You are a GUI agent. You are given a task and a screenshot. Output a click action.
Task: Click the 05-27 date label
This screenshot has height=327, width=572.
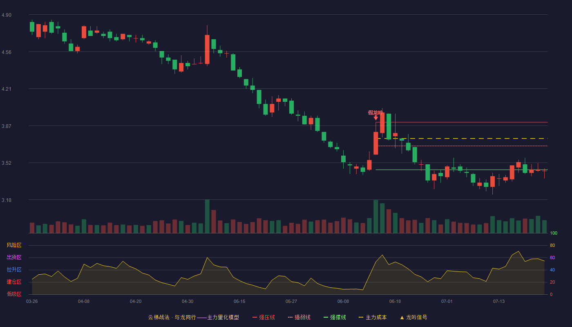291,301
